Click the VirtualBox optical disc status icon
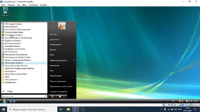200x112 pixels. (167, 105)
